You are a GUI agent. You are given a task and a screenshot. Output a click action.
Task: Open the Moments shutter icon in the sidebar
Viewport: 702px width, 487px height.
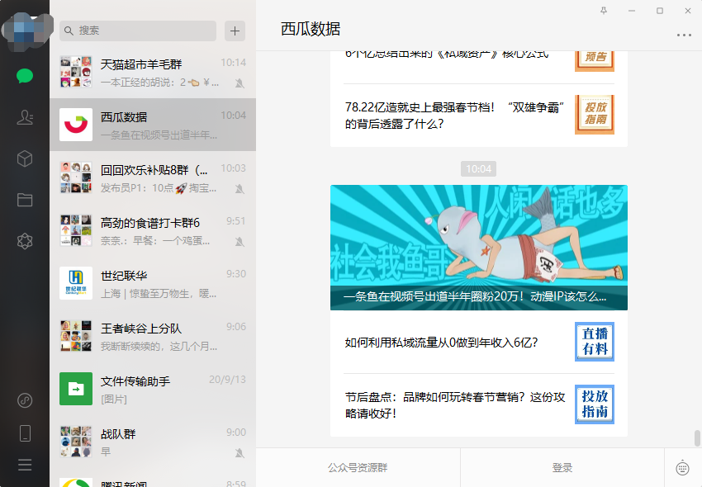tap(25, 241)
